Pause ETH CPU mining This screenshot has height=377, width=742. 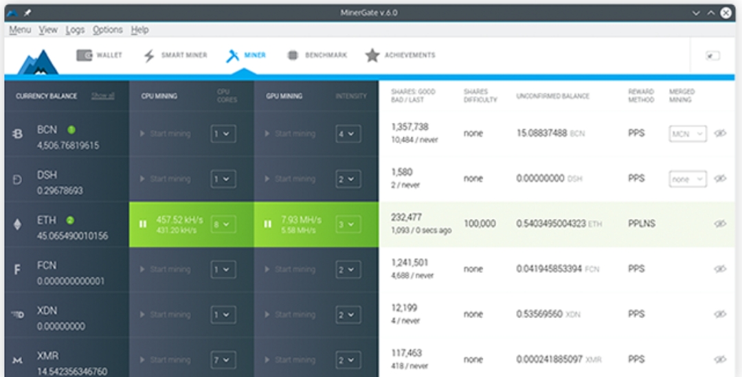tap(143, 224)
